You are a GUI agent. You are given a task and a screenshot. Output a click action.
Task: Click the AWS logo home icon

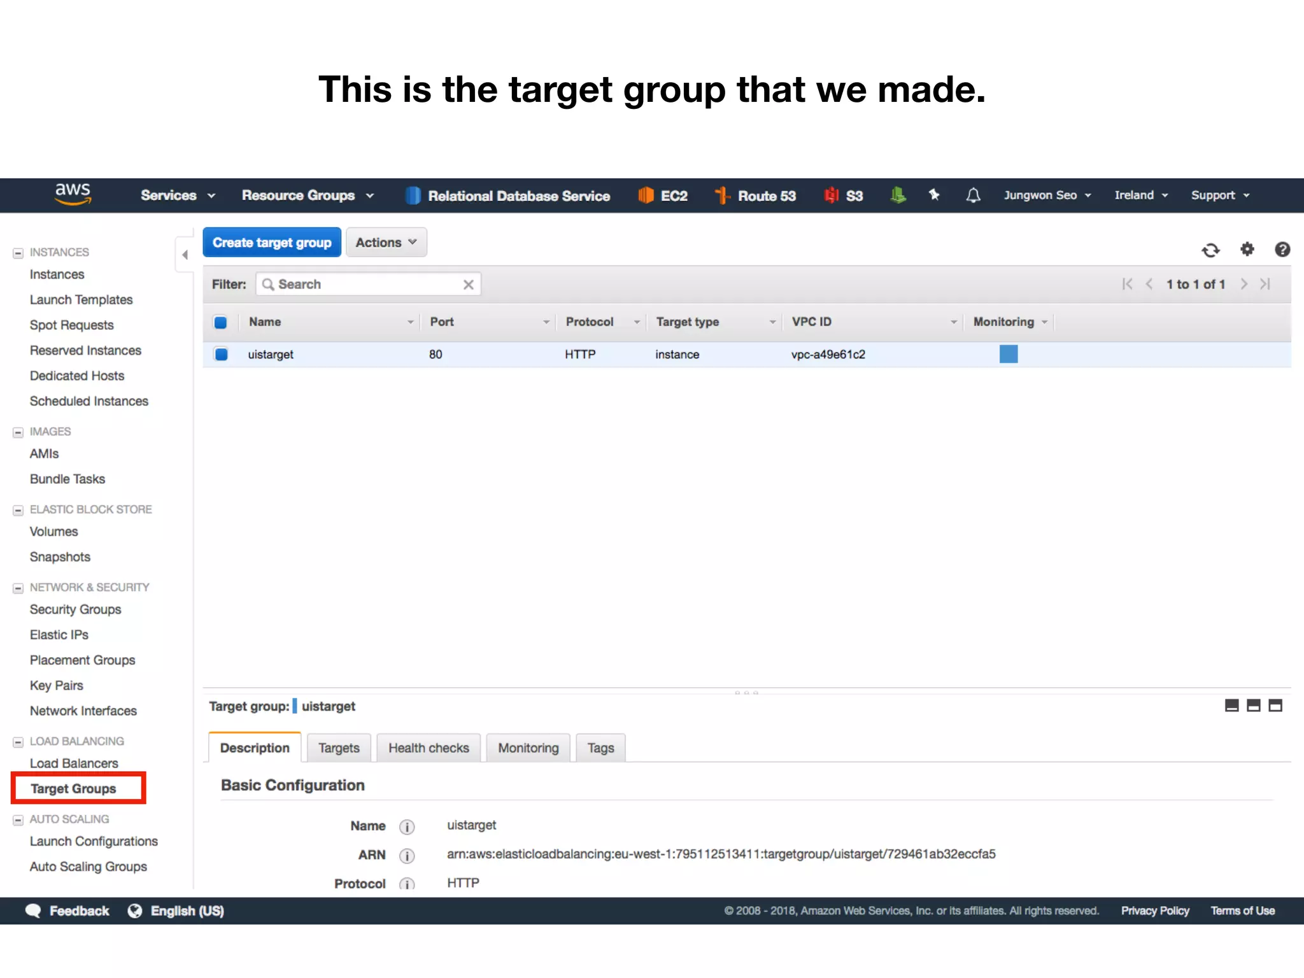pos(73,194)
